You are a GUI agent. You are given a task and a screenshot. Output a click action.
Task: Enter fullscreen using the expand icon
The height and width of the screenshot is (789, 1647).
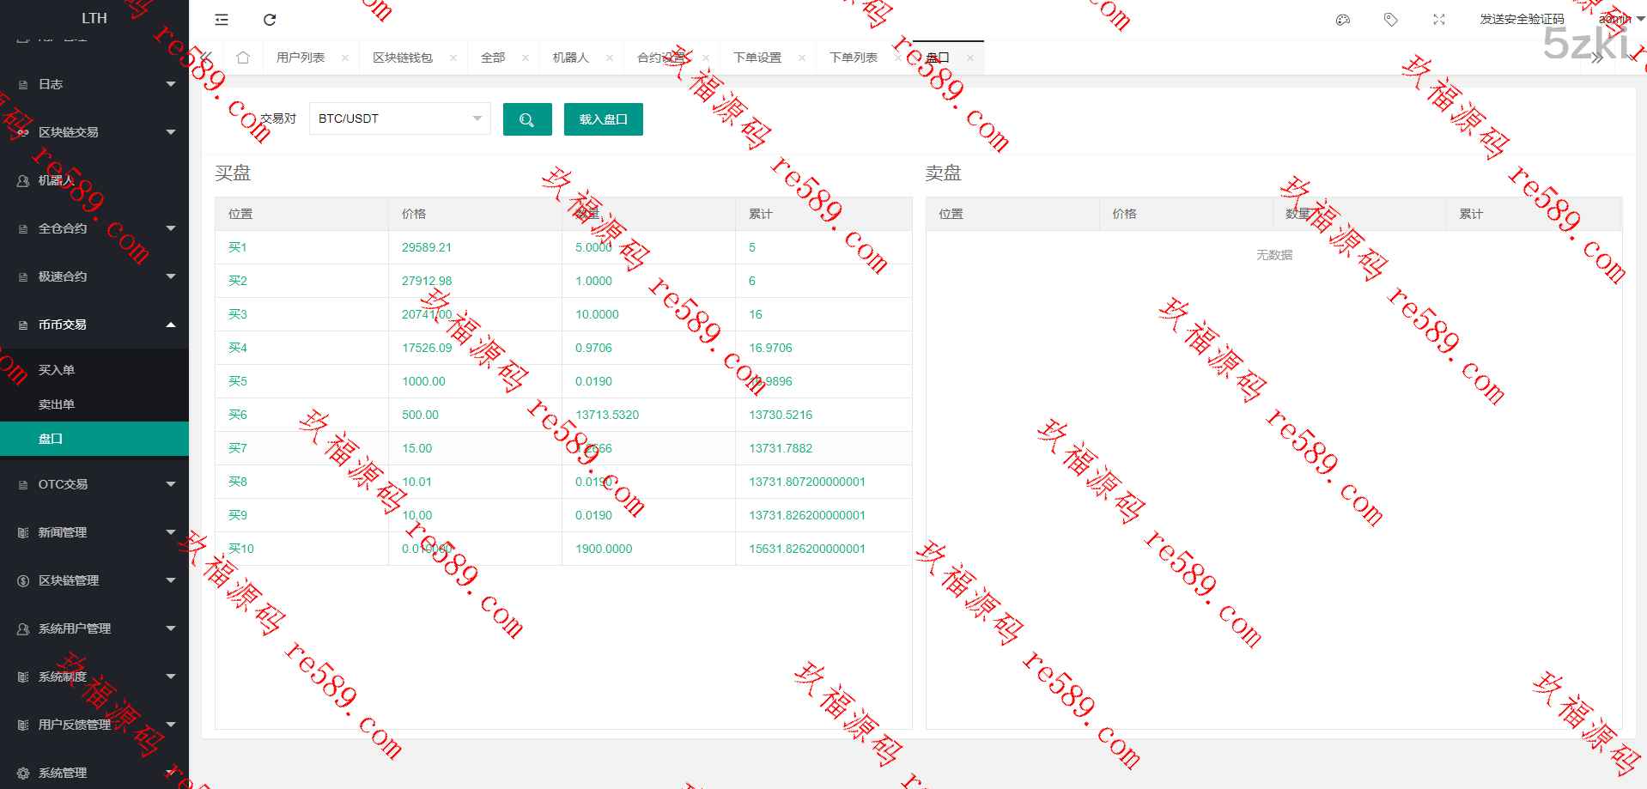[1439, 20]
